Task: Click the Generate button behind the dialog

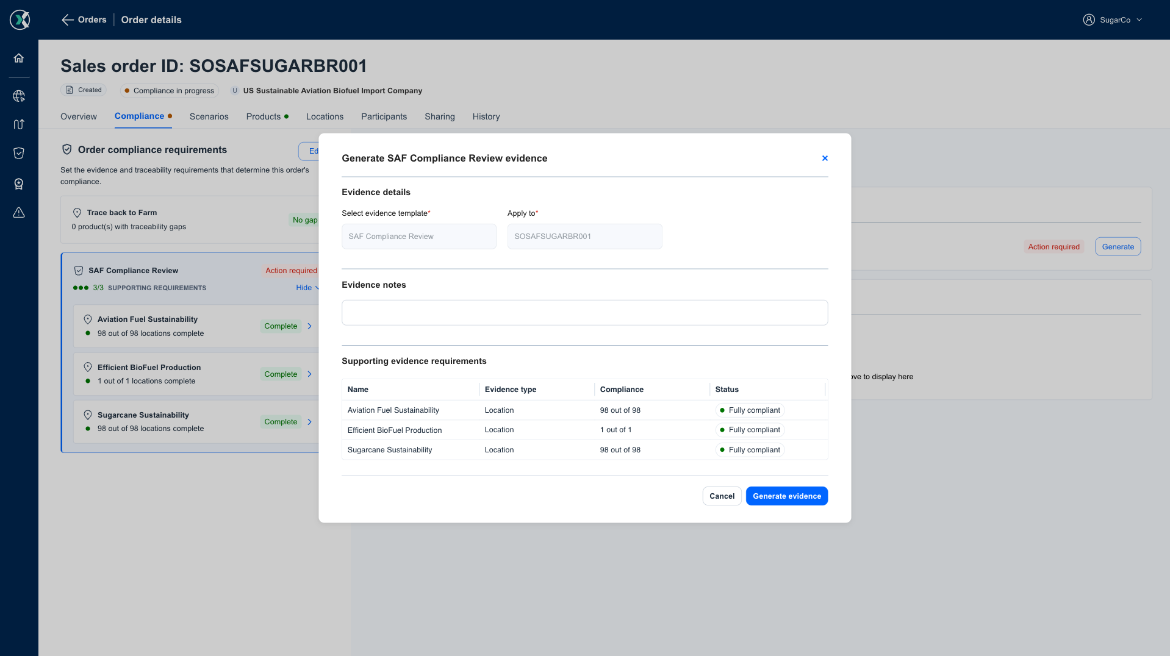Action: 1118,247
